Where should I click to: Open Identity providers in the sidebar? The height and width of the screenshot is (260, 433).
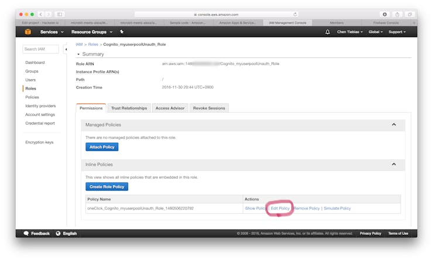click(40, 106)
